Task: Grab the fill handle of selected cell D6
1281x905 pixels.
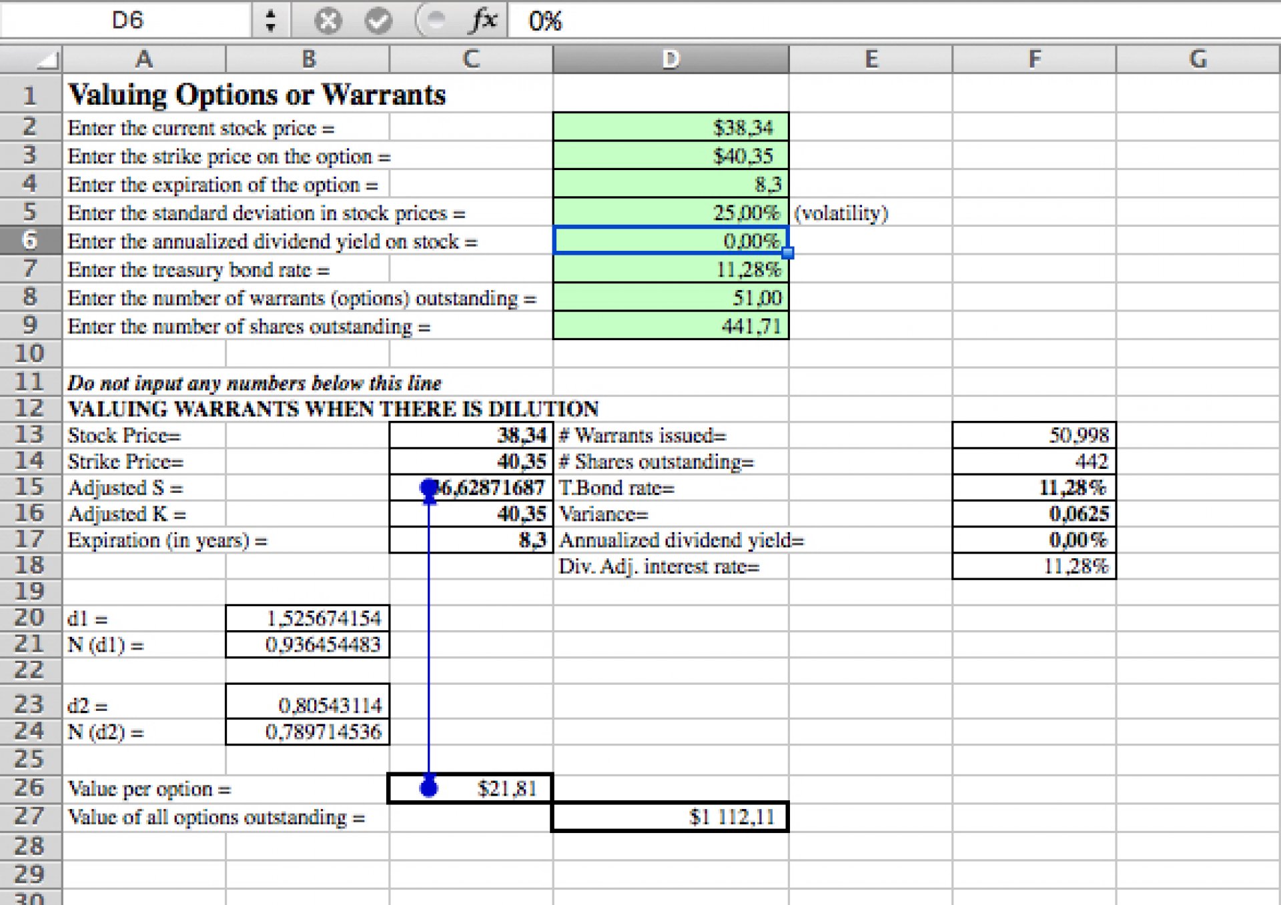Action: [788, 253]
